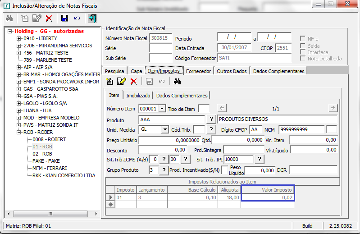Click the new item icon in Item/Impostos toolbar

pos(109,81)
